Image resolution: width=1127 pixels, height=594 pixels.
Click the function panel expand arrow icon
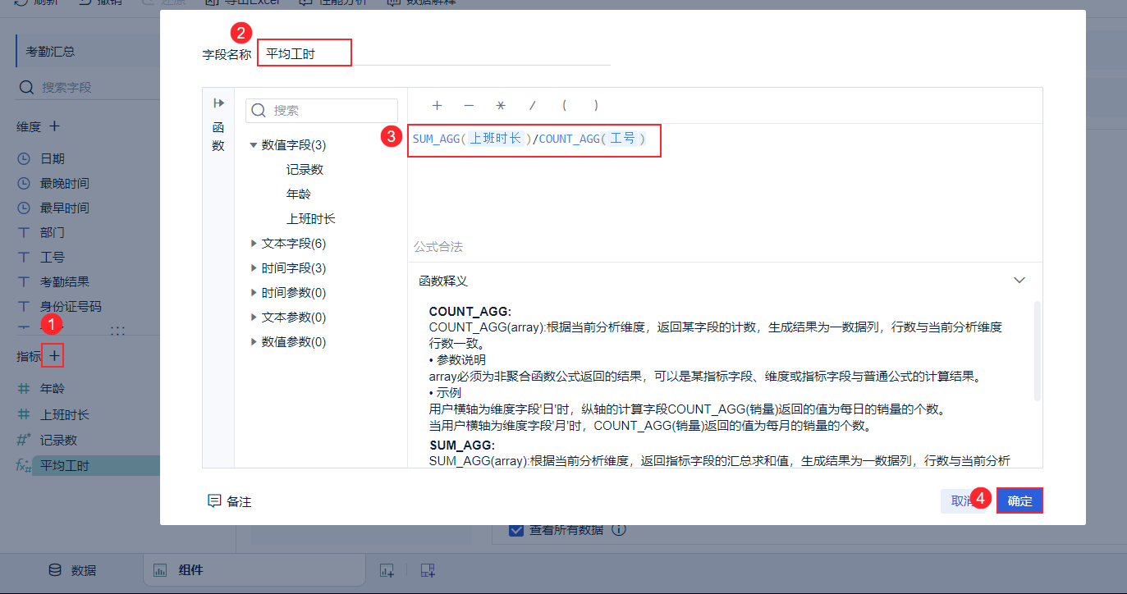pos(218,103)
